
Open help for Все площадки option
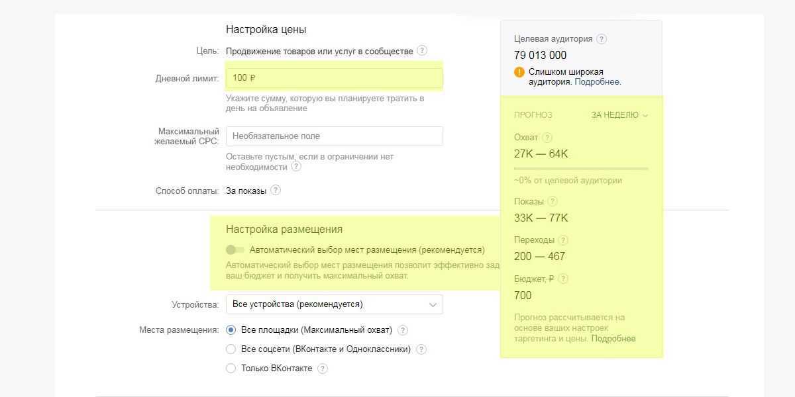click(402, 330)
